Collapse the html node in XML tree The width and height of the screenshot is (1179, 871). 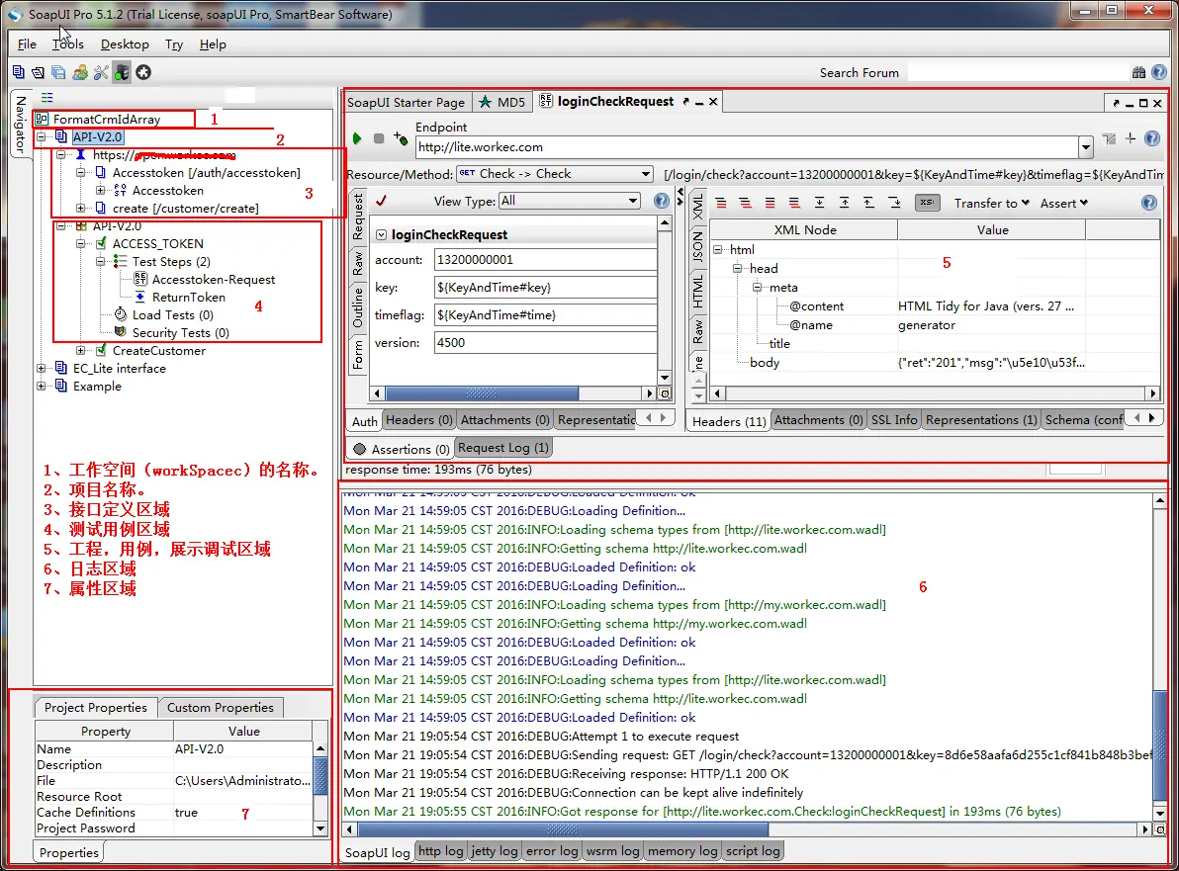coord(718,249)
